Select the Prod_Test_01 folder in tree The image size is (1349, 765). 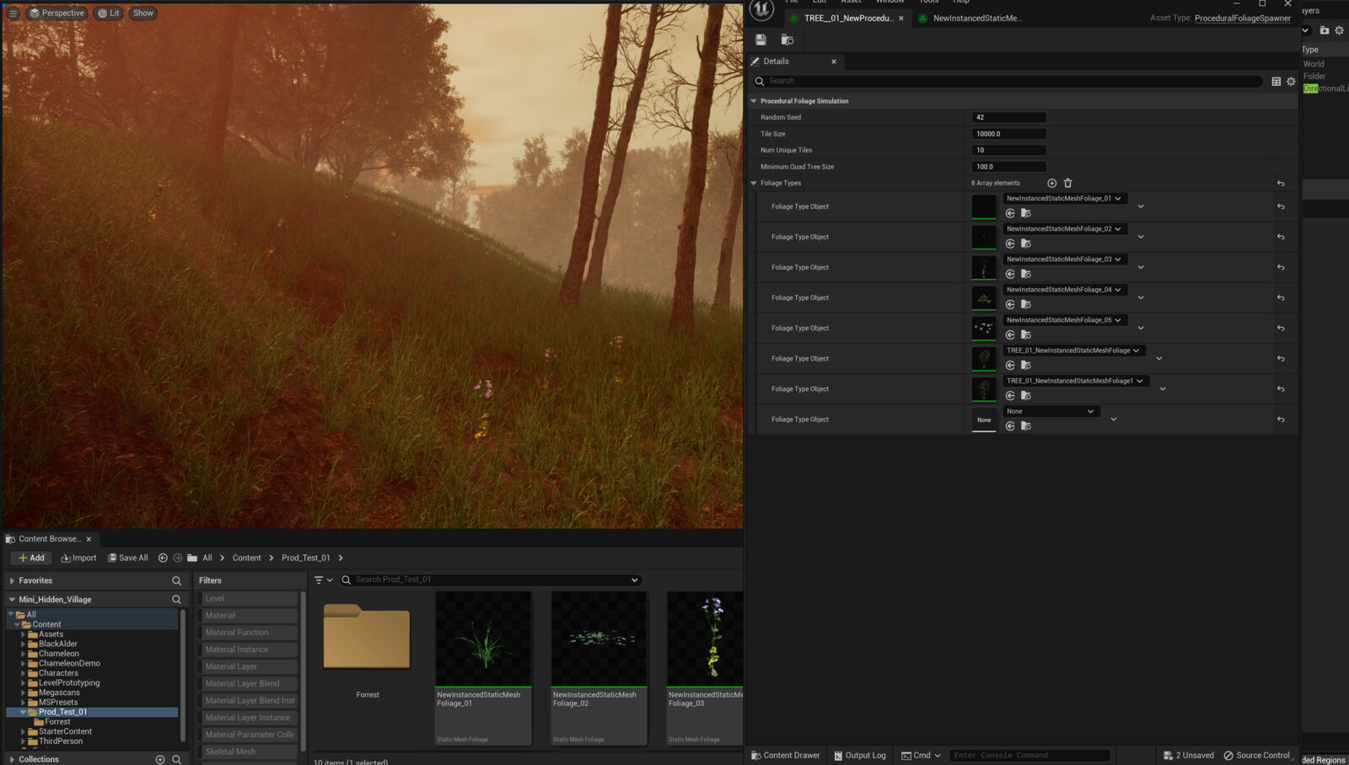click(62, 712)
